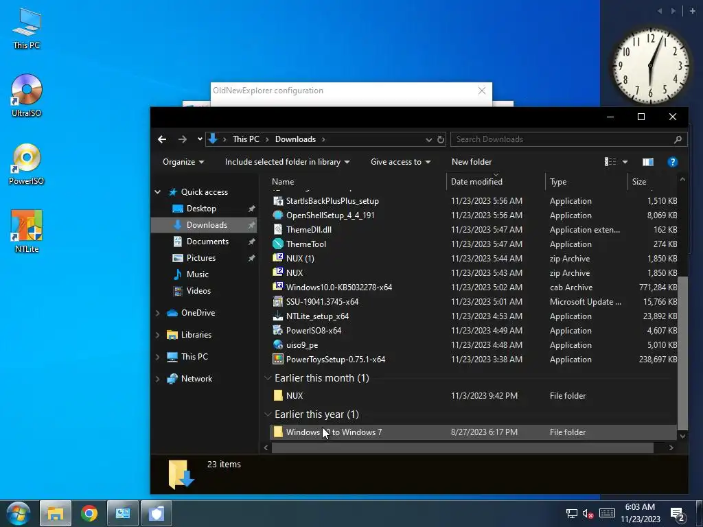Select Documents in the navigation pane

click(x=207, y=242)
